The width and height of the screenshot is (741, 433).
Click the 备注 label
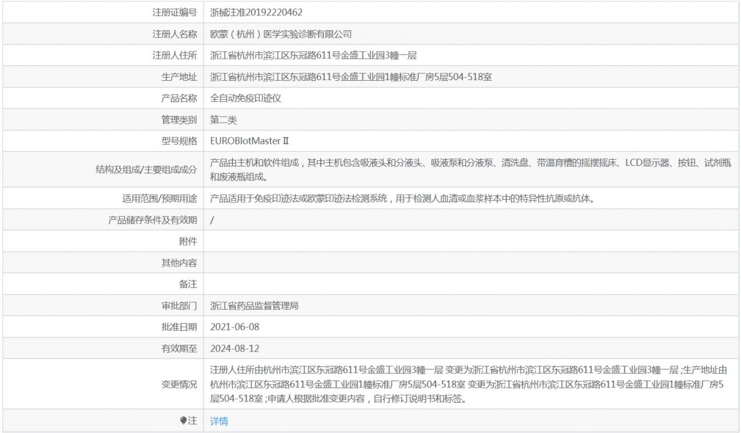[188, 284]
